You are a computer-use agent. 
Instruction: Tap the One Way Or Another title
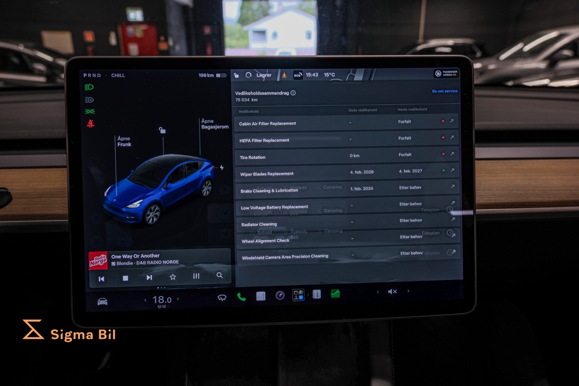click(x=135, y=256)
